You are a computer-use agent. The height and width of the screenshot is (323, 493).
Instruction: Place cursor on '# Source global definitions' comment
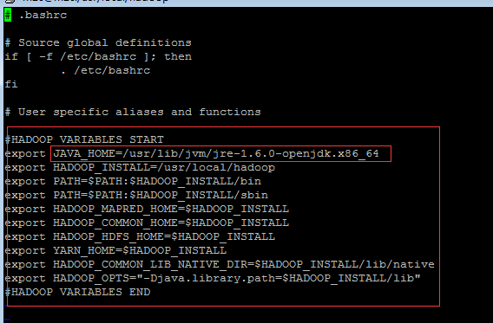[x=98, y=42]
